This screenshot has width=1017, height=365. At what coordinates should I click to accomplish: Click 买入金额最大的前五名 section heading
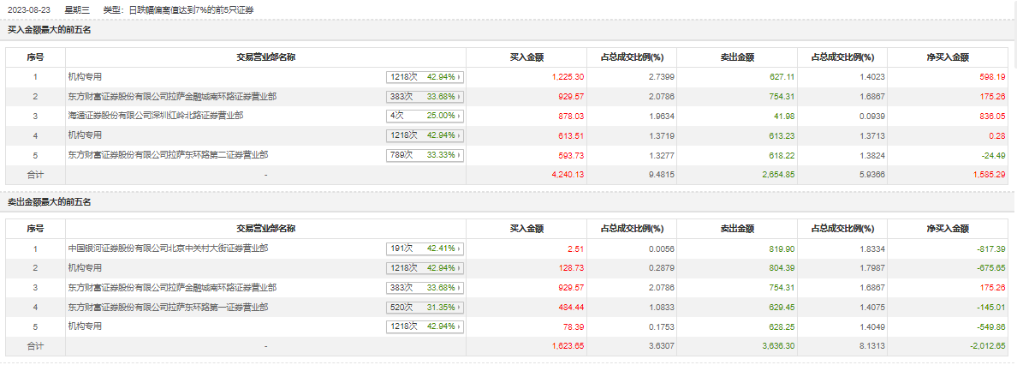click(49, 30)
